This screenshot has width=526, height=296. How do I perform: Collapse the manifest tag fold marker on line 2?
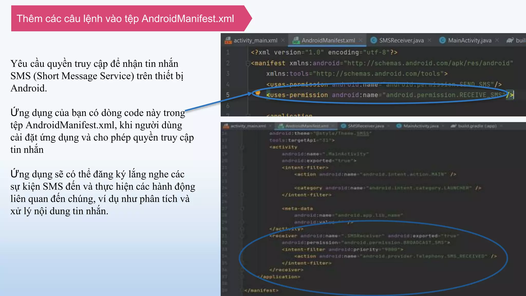click(x=248, y=63)
